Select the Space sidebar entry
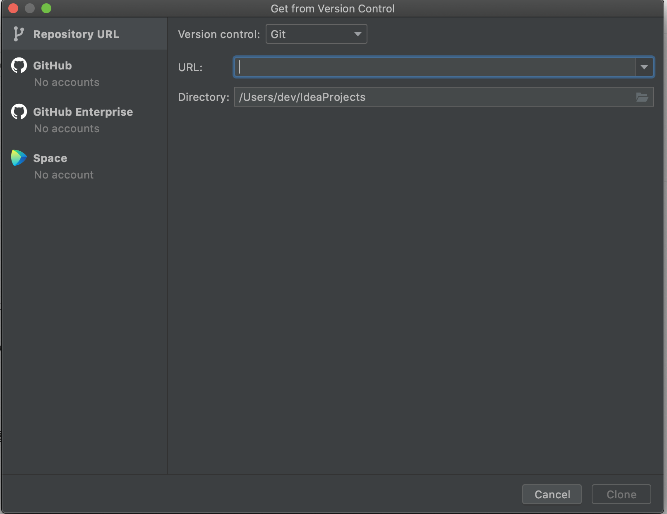The height and width of the screenshot is (514, 667). [84, 166]
